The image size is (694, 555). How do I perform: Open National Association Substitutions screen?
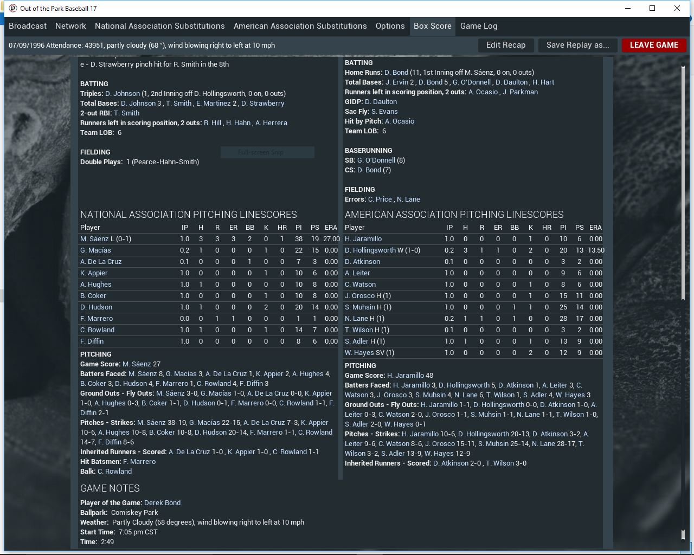click(x=159, y=26)
